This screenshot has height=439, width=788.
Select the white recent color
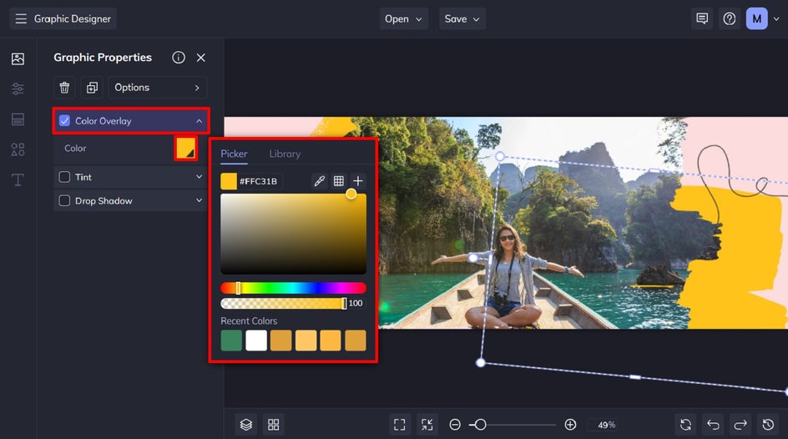tap(255, 341)
